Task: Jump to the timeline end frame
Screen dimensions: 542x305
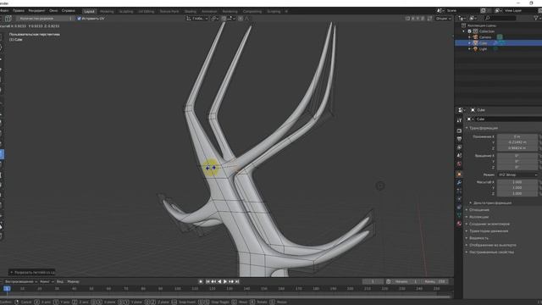Action: pos(237,281)
